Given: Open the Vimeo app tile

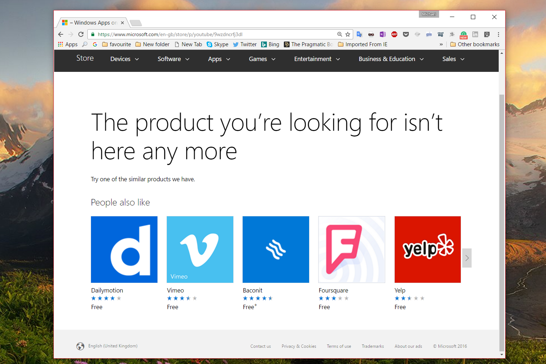Looking at the screenshot, I should coord(200,250).
